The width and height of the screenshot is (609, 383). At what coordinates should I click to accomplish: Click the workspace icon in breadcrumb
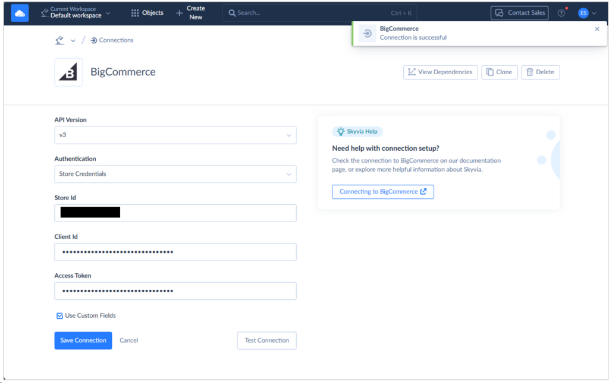(59, 40)
